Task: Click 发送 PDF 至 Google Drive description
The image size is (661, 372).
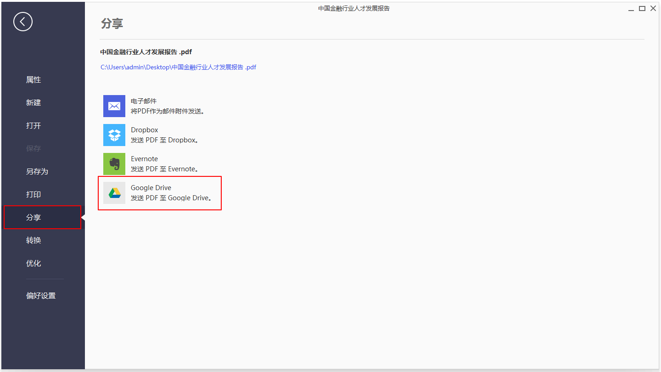Action: [172, 198]
